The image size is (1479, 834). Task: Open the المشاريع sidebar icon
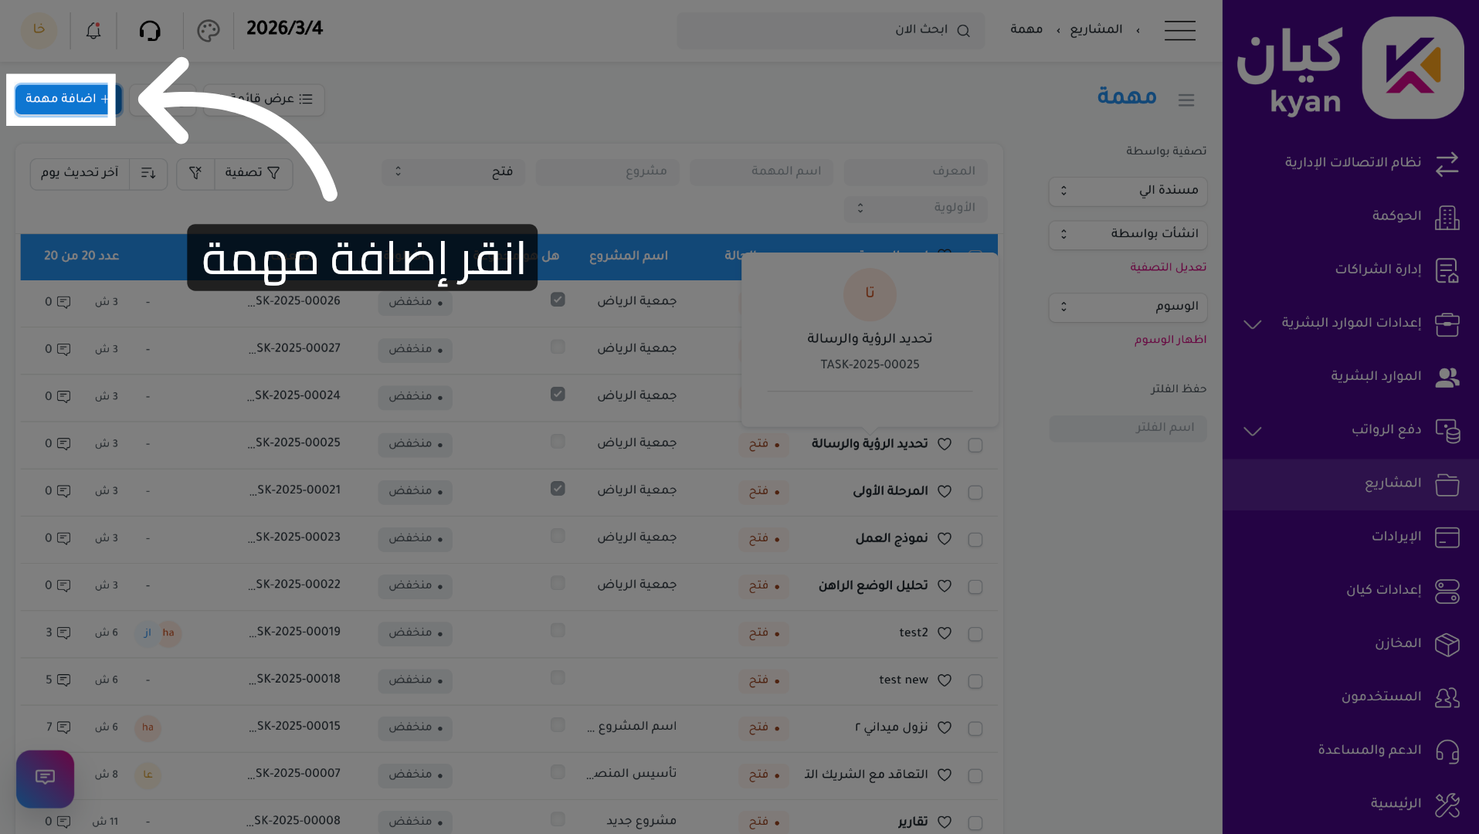[x=1447, y=485]
